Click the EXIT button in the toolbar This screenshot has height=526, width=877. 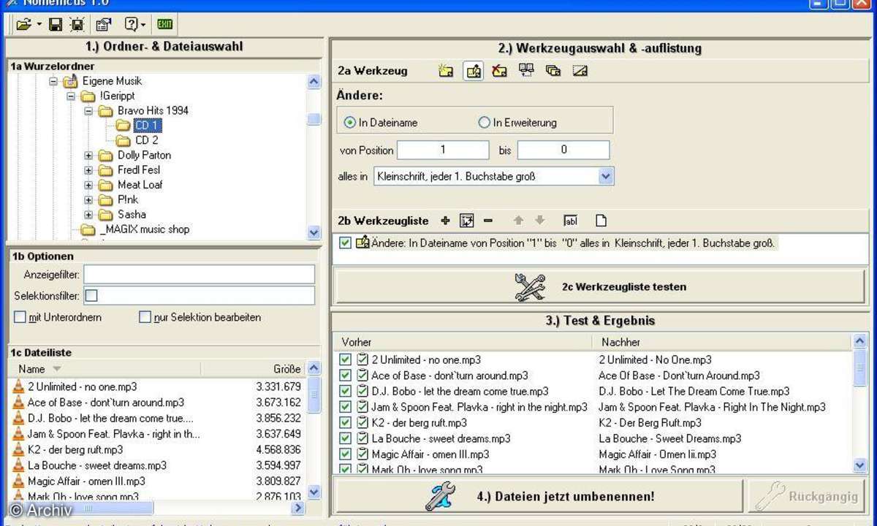click(x=164, y=23)
